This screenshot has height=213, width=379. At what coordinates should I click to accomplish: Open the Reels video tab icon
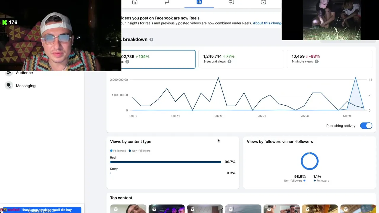point(263,2)
